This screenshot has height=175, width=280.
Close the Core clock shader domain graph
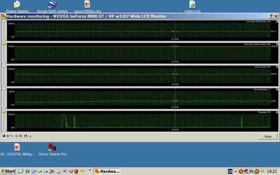pyautogui.click(x=277, y=44)
